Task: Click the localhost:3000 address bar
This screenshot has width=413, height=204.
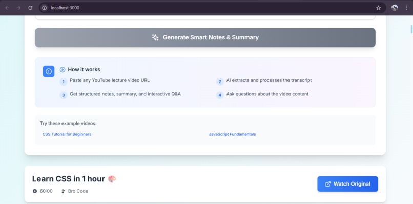Action: click(x=212, y=8)
